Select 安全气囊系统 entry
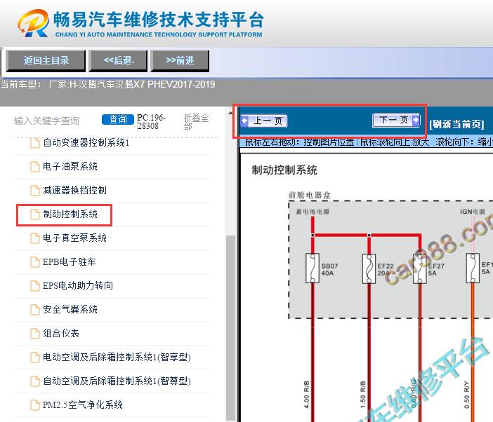The height and width of the screenshot is (422, 493). click(x=70, y=309)
